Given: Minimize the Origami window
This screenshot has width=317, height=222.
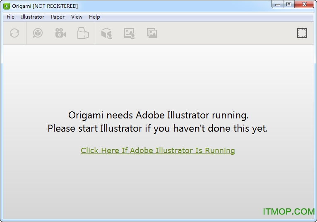Looking at the screenshot, I should pos(277,5).
